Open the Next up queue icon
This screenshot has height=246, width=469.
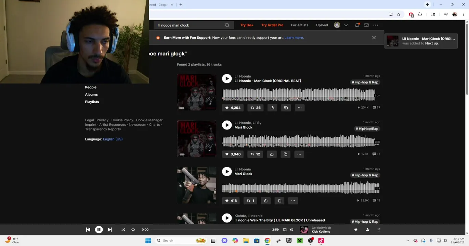pyautogui.click(x=379, y=230)
